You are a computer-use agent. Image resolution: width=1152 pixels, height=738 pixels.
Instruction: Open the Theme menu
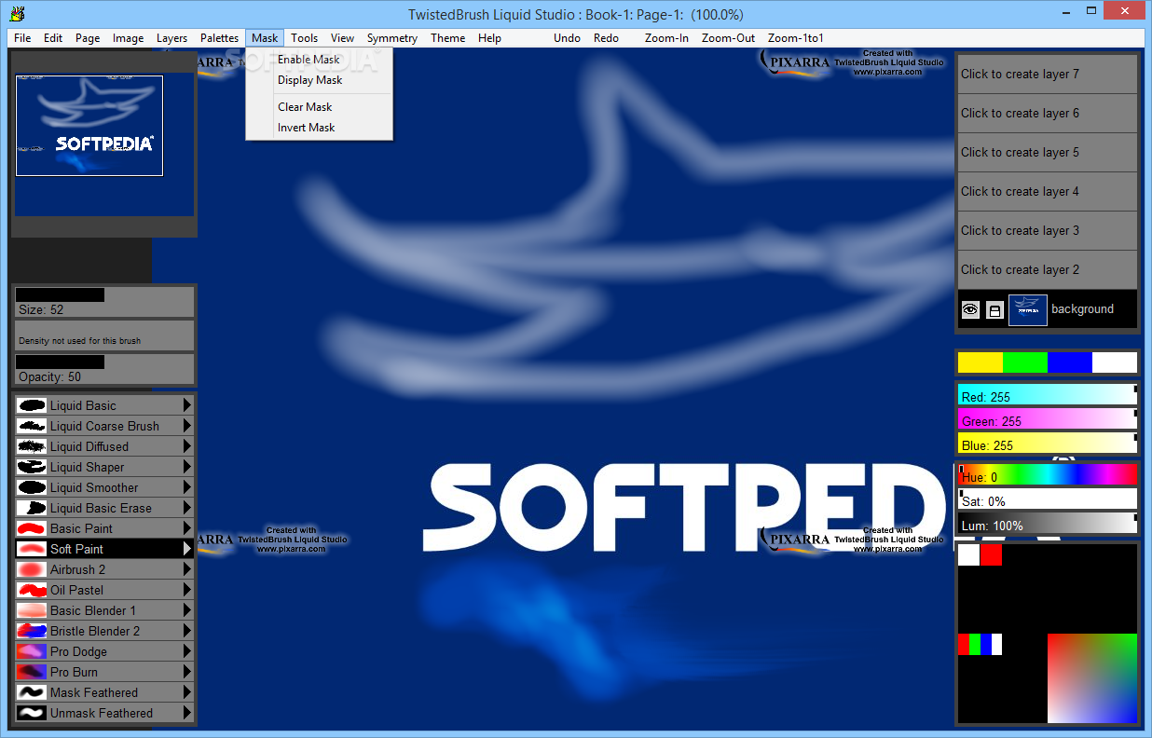click(447, 38)
